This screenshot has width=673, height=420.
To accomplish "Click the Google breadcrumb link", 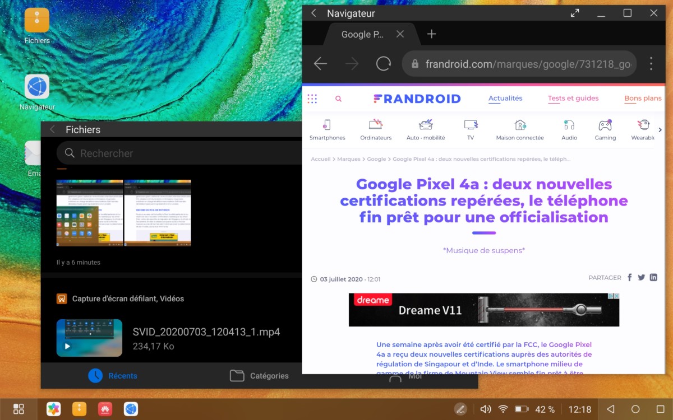I will click(x=376, y=159).
